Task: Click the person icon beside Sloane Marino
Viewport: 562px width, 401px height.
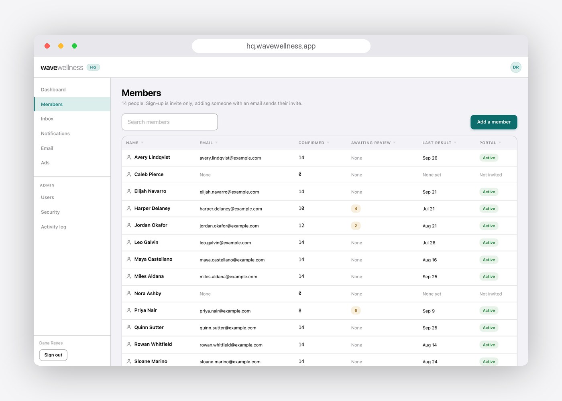Action: (129, 361)
